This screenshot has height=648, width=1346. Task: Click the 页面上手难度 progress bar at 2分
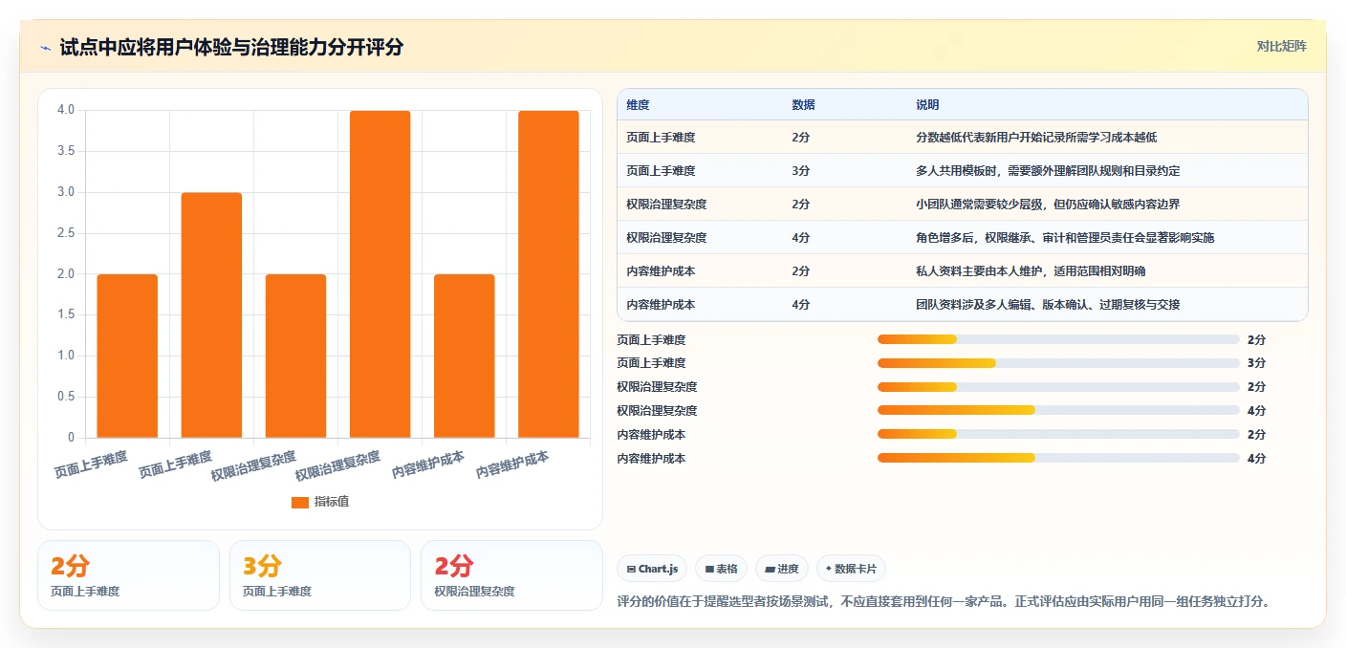tap(1058, 339)
